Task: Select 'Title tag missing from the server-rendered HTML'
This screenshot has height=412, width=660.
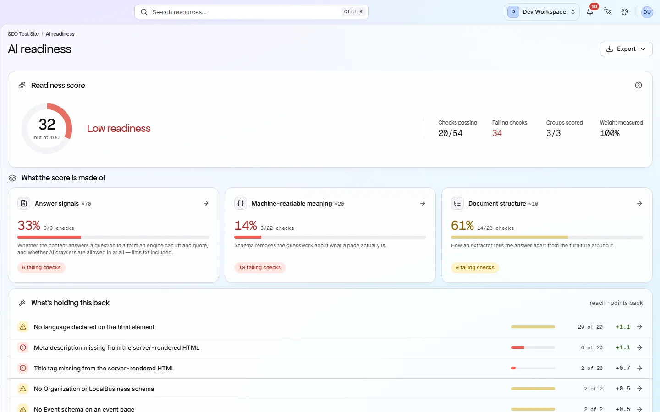Action: tap(104, 368)
